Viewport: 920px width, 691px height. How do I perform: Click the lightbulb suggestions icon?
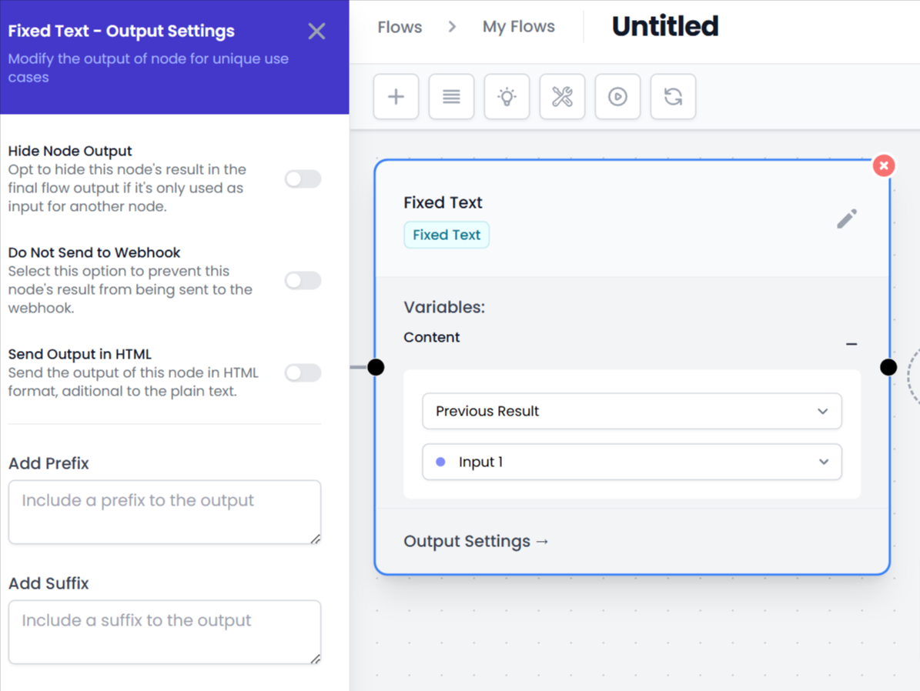[507, 97]
